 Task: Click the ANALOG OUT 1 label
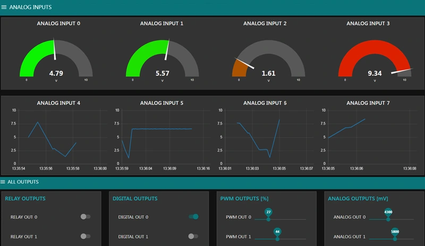pyautogui.click(x=350, y=237)
